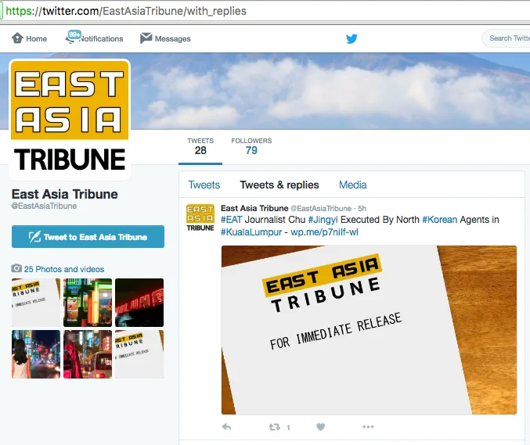Open the Tweets count of 28
The width and height of the screenshot is (530, 445).
pyautogui.click(x=200, y=146)
